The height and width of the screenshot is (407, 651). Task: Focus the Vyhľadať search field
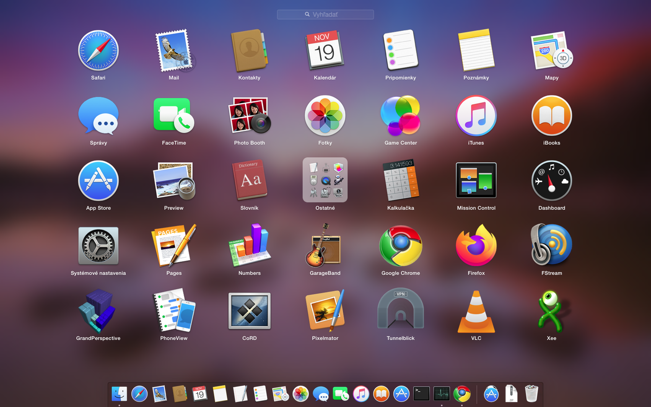click(x=325, y=15)
